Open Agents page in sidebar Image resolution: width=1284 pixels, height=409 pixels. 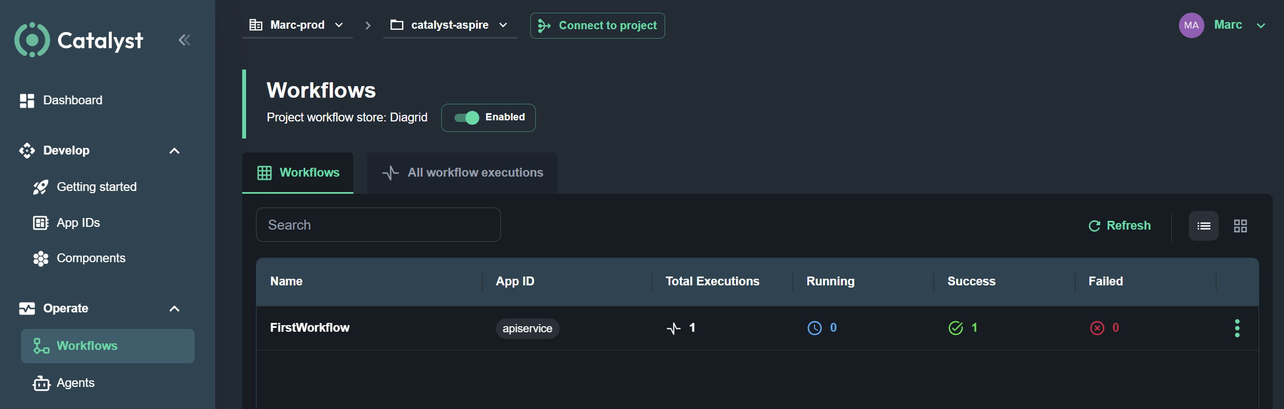[x=76, y=383]
